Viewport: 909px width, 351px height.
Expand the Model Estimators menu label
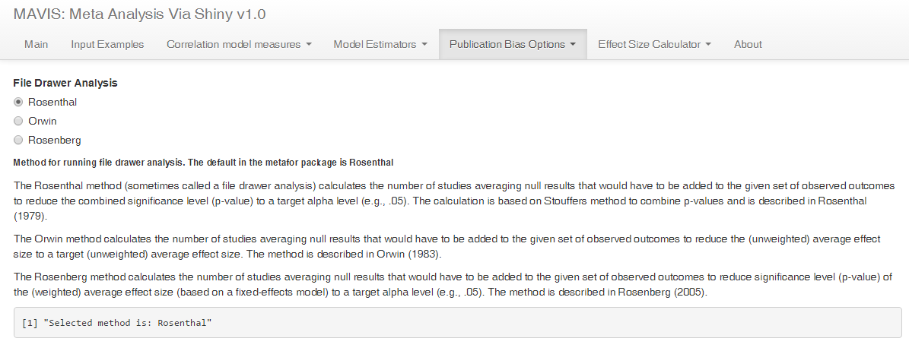(x=374, y=44)
